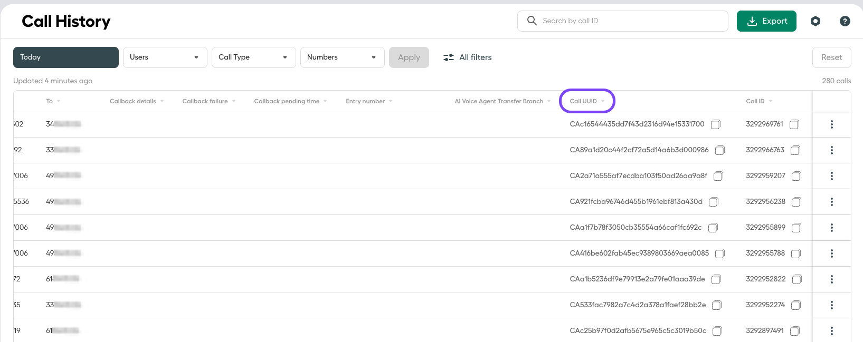Copy Call ID 3292897491

795,331
